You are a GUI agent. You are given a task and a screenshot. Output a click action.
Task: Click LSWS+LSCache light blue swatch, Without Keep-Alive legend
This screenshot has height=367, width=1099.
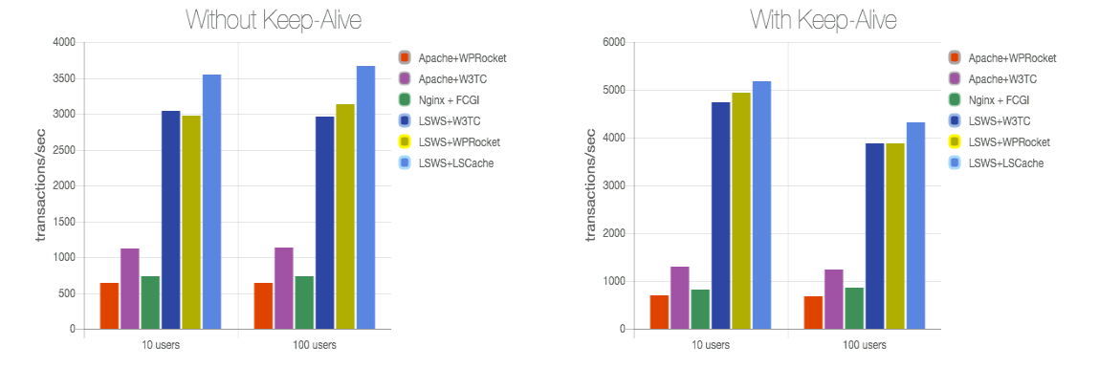click(405, 163)
